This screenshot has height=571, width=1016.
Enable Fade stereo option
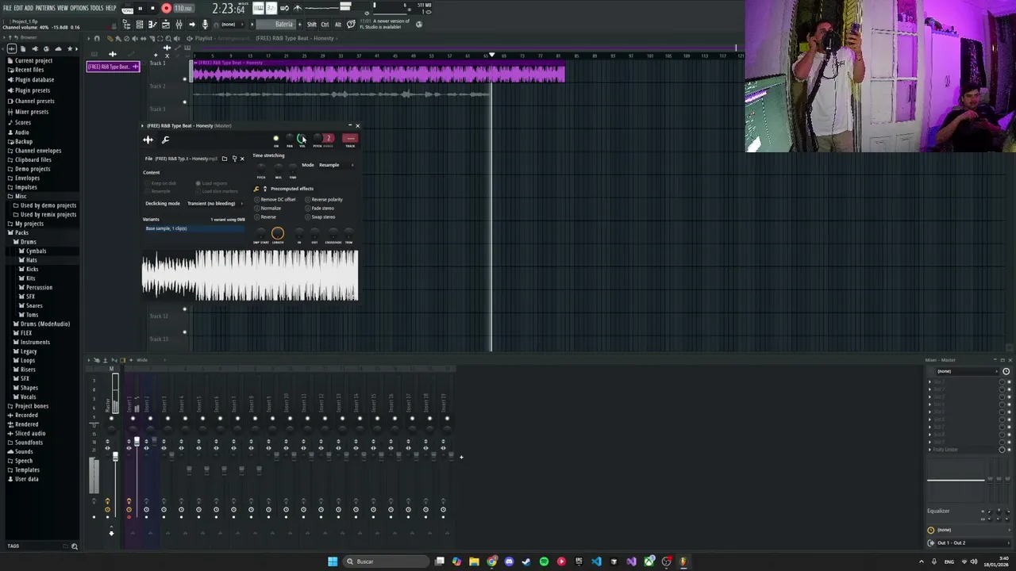(x=320, y=208)
